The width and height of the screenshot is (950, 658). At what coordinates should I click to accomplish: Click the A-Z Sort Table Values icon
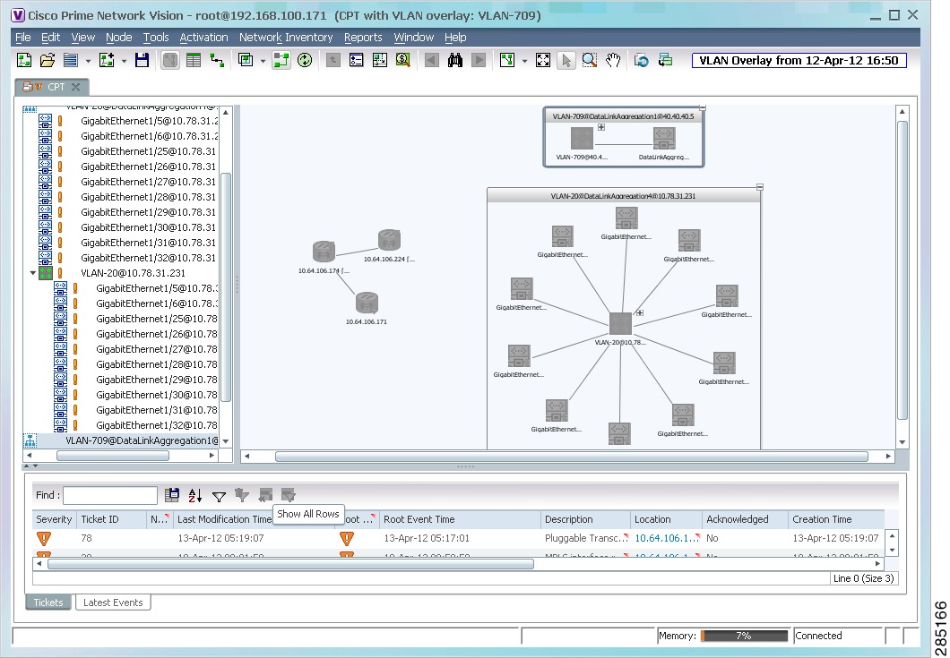[x=195, y=495]
